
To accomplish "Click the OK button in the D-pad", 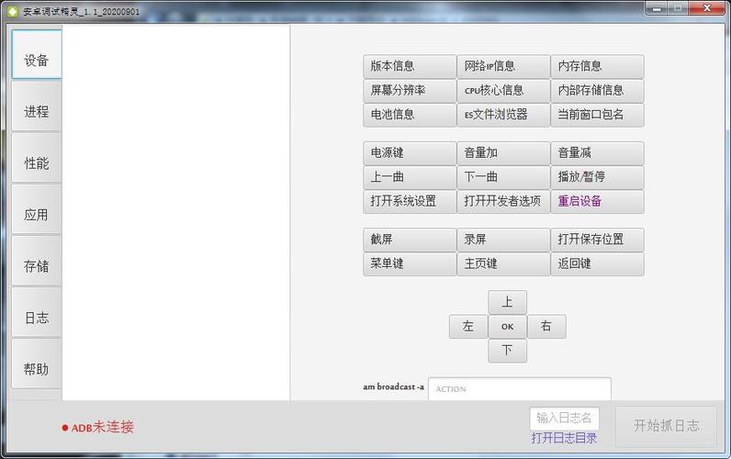I will coord(507,327).
